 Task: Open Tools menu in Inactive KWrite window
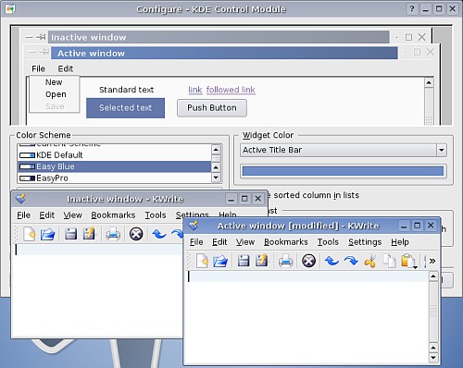(x=156, y=215)
